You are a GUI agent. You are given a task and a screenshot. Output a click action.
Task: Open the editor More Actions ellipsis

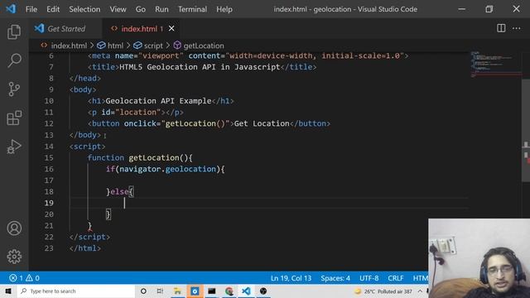pyautogui.click(x=517, y=28)
